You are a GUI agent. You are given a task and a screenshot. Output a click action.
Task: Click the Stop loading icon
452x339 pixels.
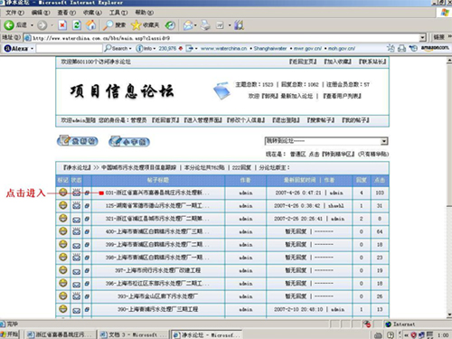click(x=62, y=25)
